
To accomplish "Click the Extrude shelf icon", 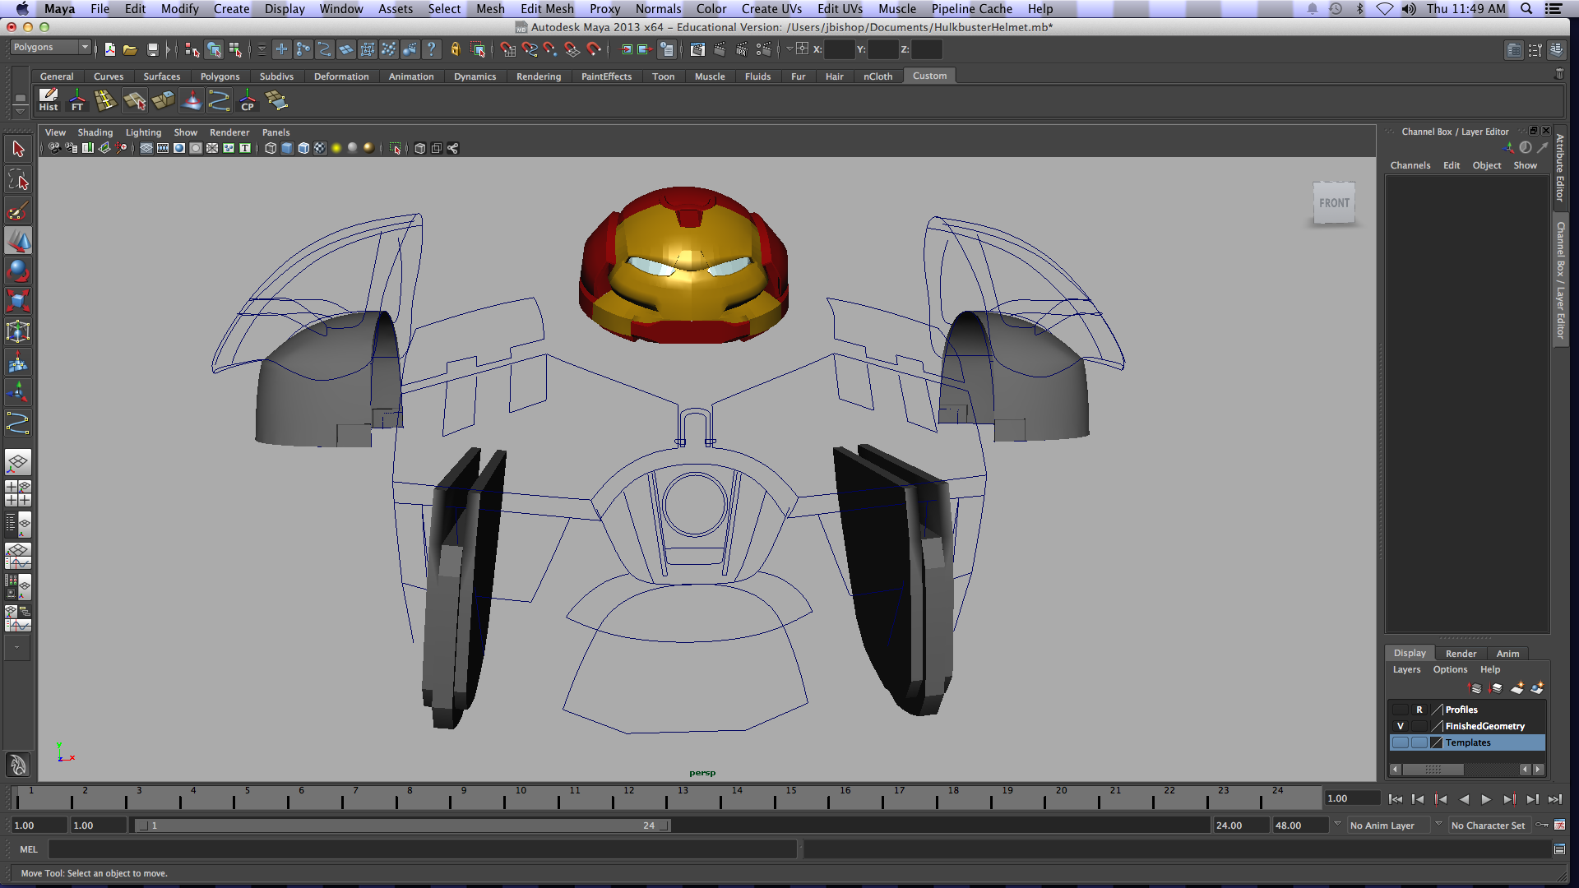I will pyautogui.click(x=163, y=100).
